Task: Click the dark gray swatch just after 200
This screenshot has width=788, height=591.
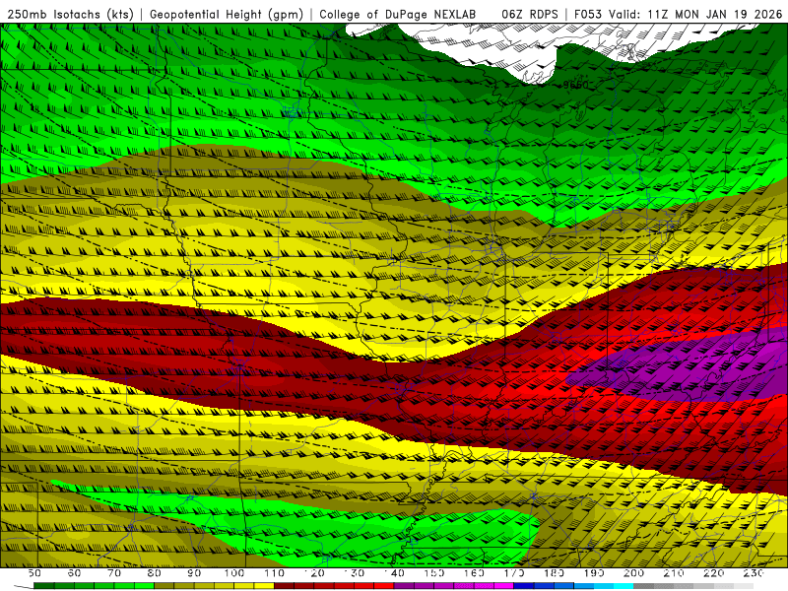Action: coord(644,586)
